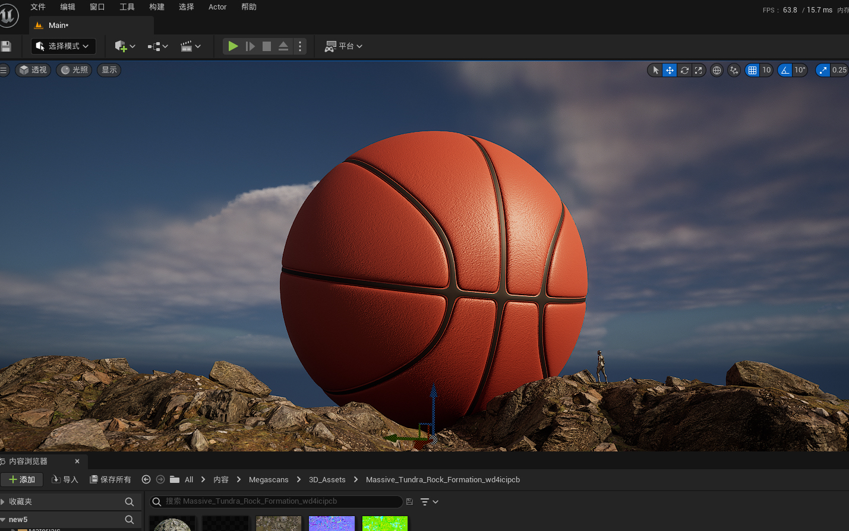Click the Stop playback square button
The width and height of the screenshot is (849, 531).
[267, 46]
